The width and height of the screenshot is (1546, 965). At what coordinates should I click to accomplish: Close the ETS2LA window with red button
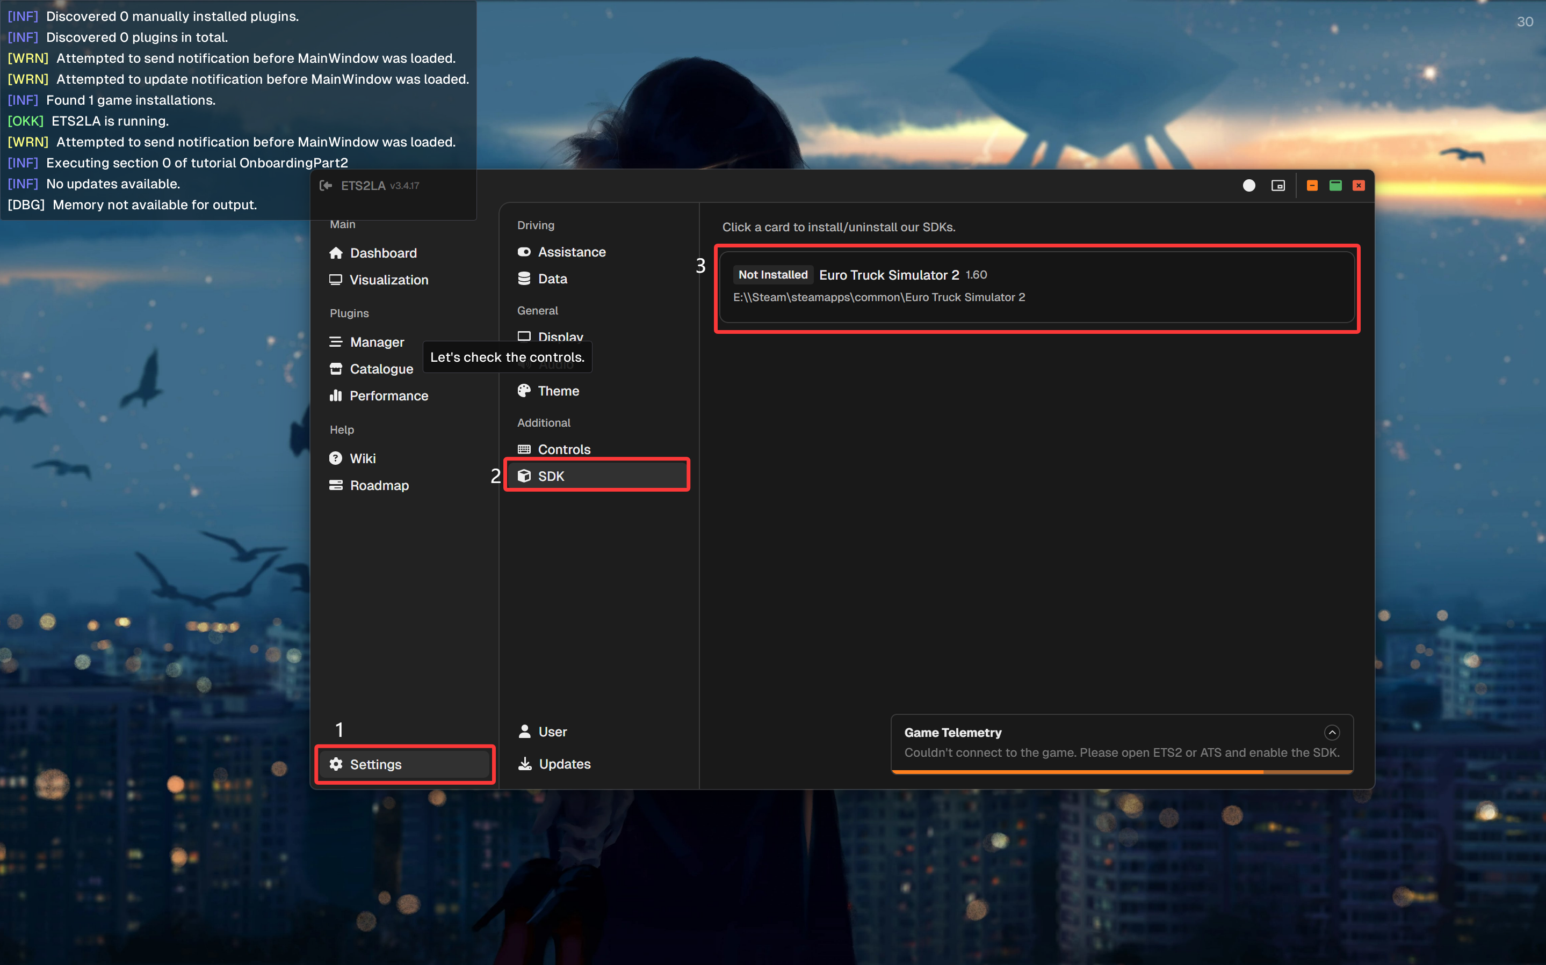point(1359,186)
